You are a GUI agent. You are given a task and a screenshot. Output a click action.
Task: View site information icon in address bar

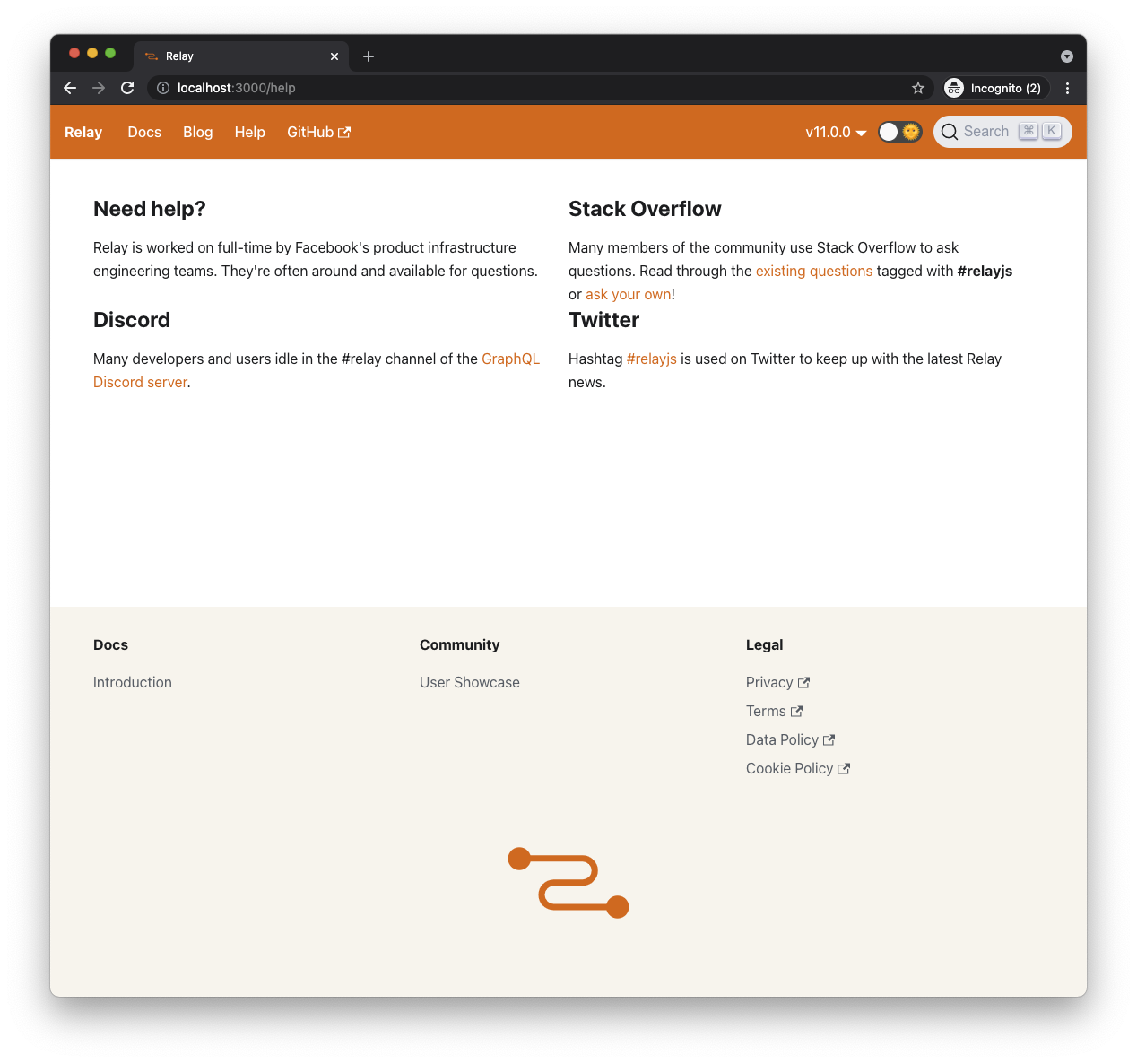pyautogui.click(x=163, y=88)
